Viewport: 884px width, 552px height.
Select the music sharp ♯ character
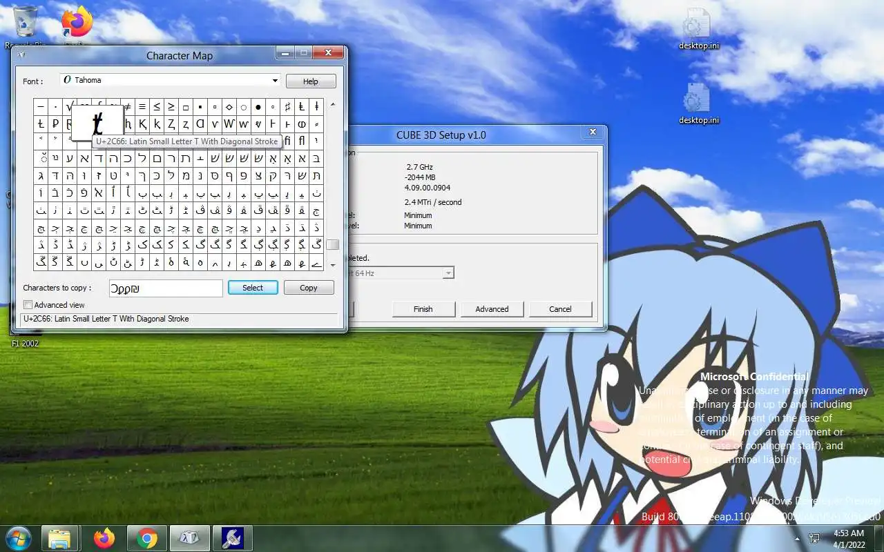[287, 107]
